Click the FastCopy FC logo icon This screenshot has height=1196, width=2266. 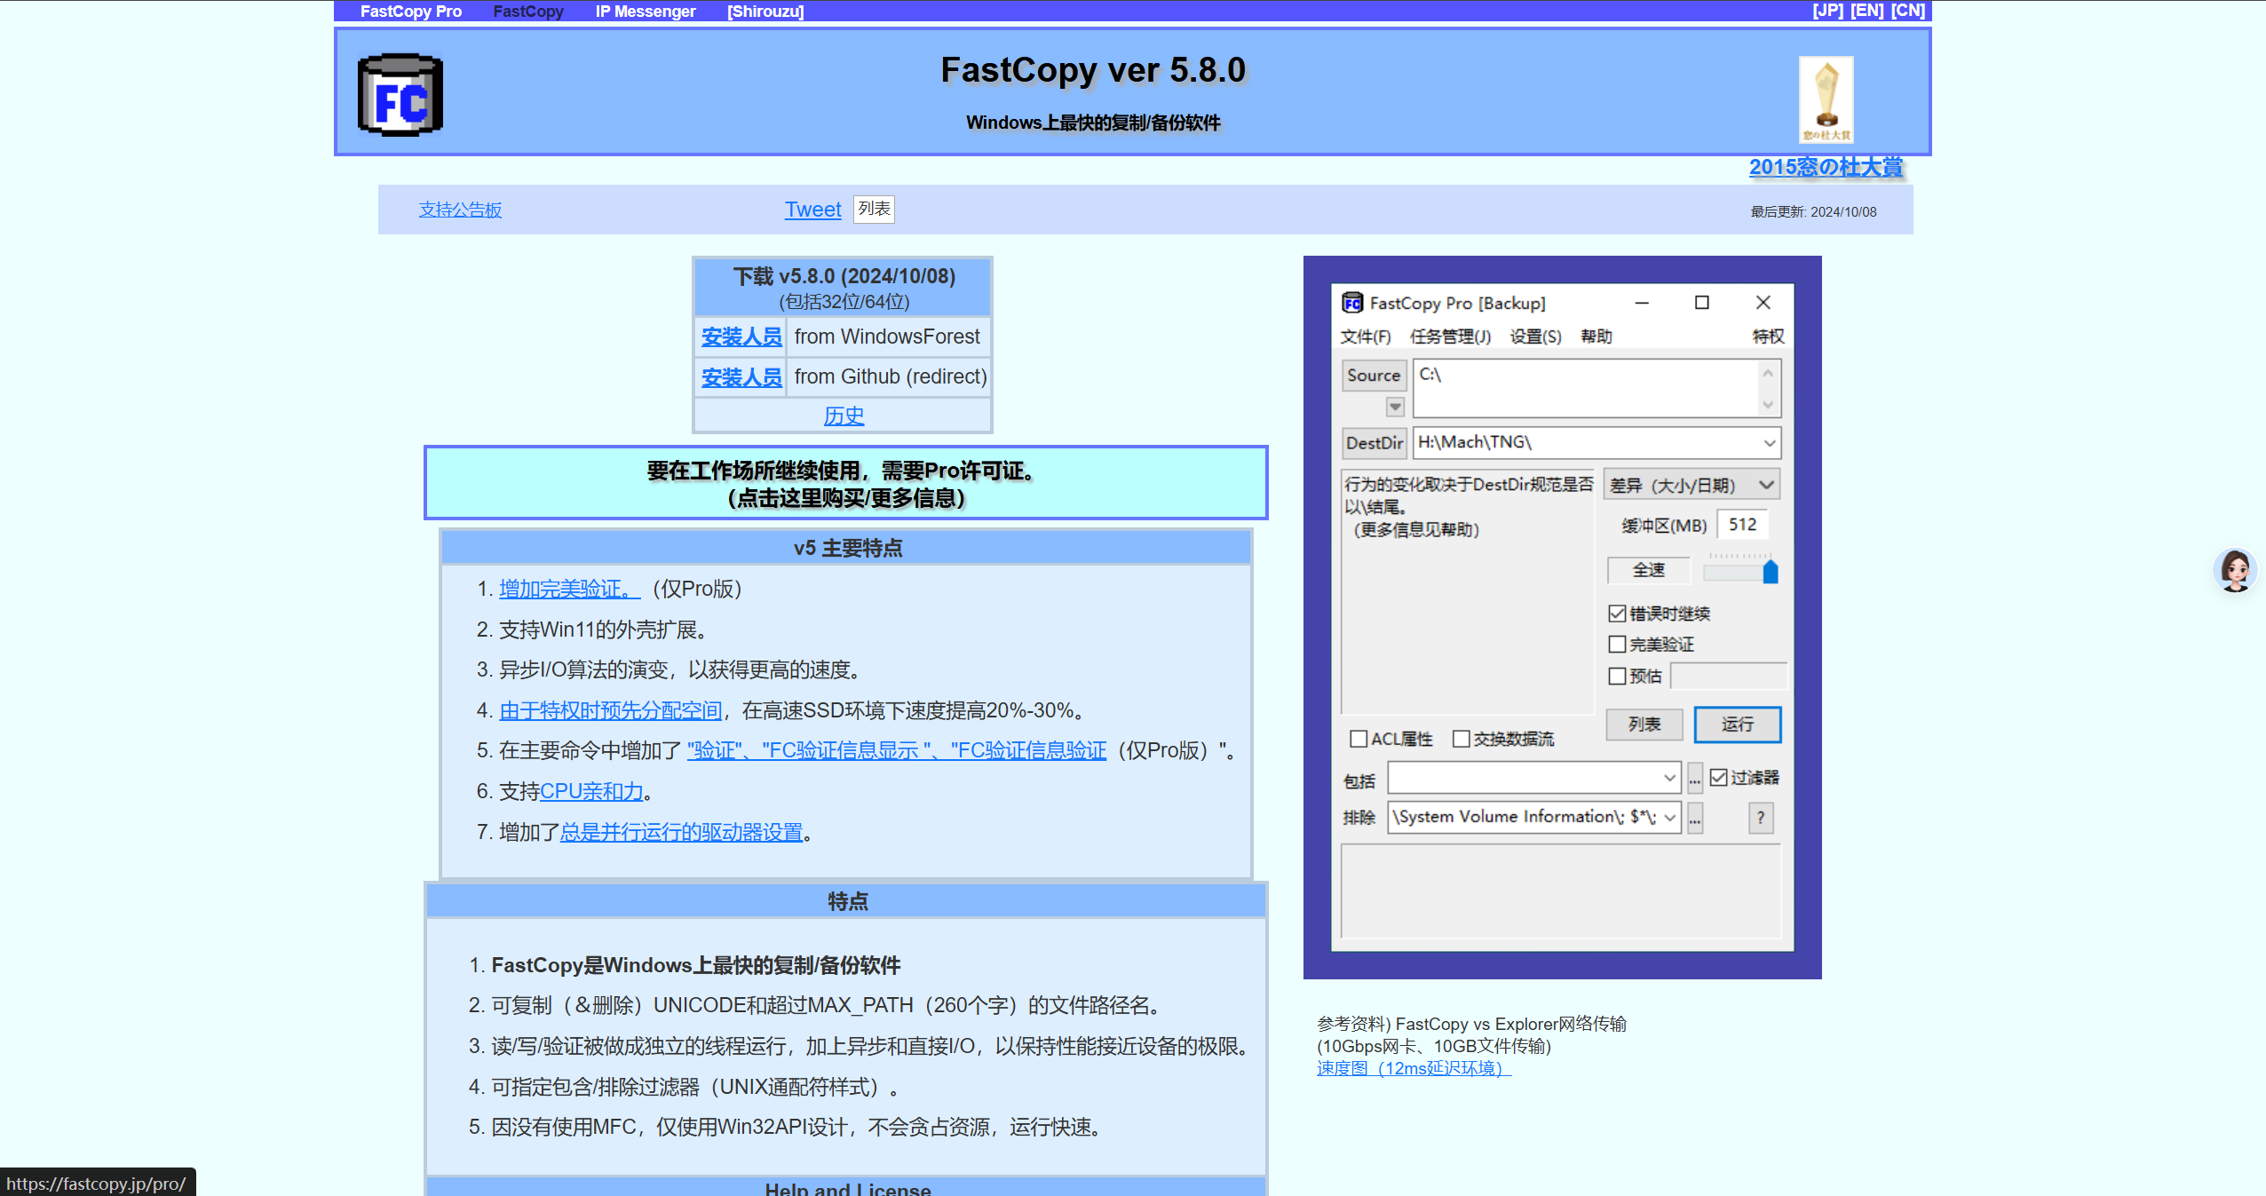click(x=400, y=96)
